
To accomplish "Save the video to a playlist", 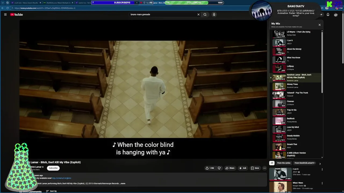I will click(x=255, y=168).
